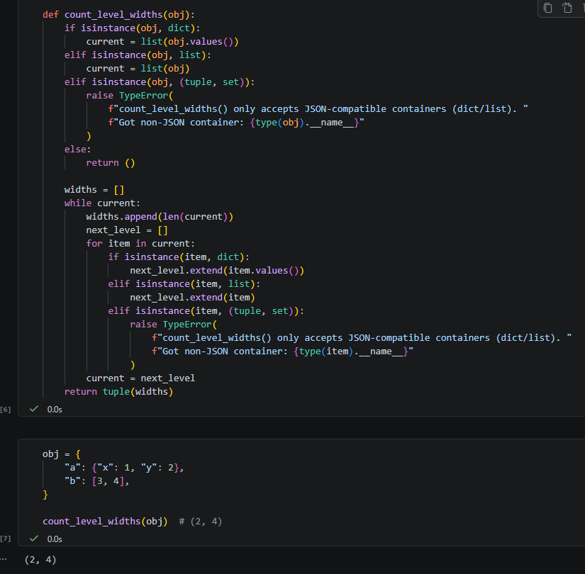Screen dimensions: 585x574
Task: Click 'elif isinstance(item, (tuple, set)):' line
Action: 206,310
